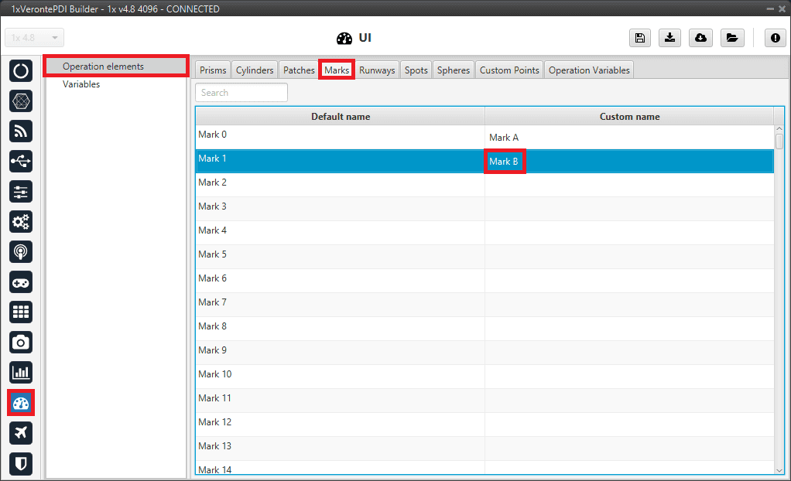Screen dimensions: 791x481
Task: Select Variables in the left tree
Action: [81, 84]
